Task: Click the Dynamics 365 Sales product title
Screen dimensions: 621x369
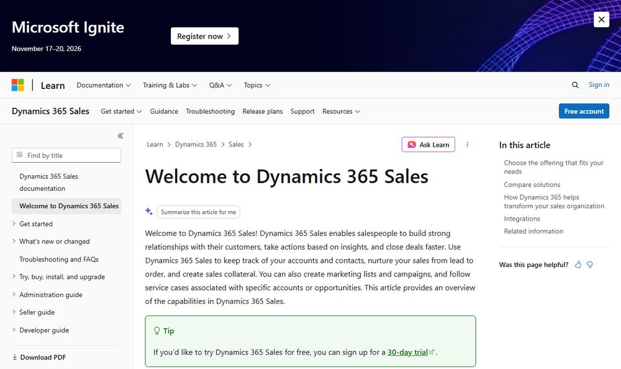Action: pyautogui.click(x=50, y=111)
